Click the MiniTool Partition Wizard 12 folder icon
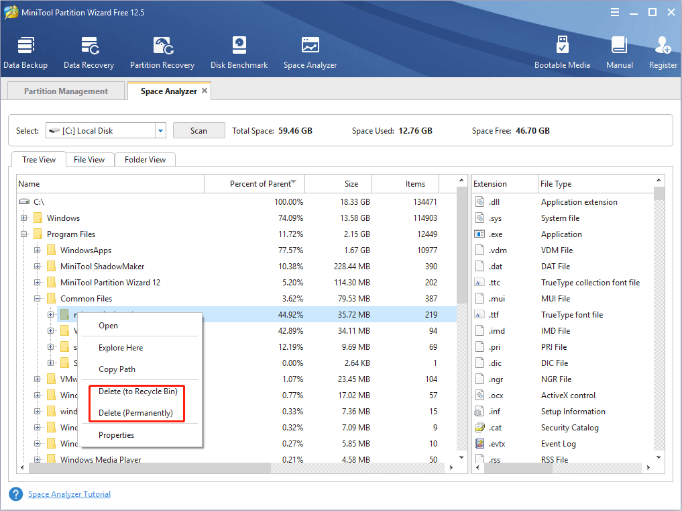This screenshot has width=682, height=511. pyautogui.click(x=52, y=282)
